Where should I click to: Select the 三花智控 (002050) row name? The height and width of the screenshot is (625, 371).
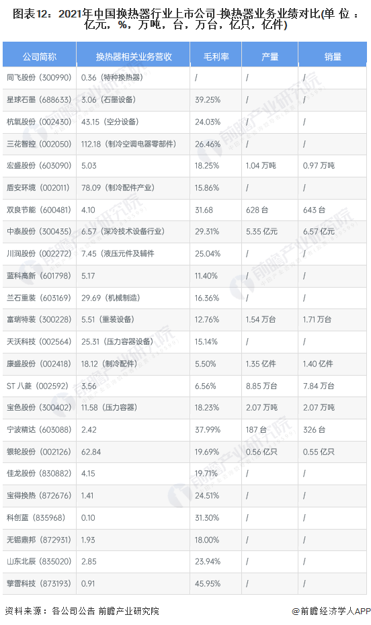(x=39, y=144)
